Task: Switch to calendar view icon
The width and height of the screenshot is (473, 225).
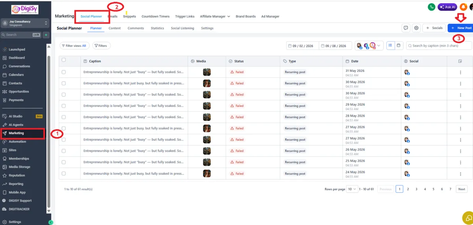Action: (399, 46)
